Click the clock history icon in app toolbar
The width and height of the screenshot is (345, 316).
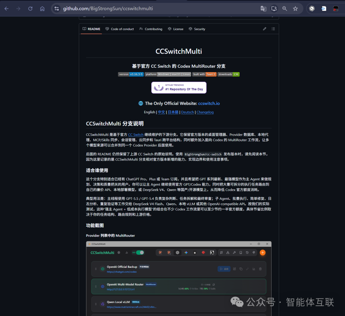247,252
